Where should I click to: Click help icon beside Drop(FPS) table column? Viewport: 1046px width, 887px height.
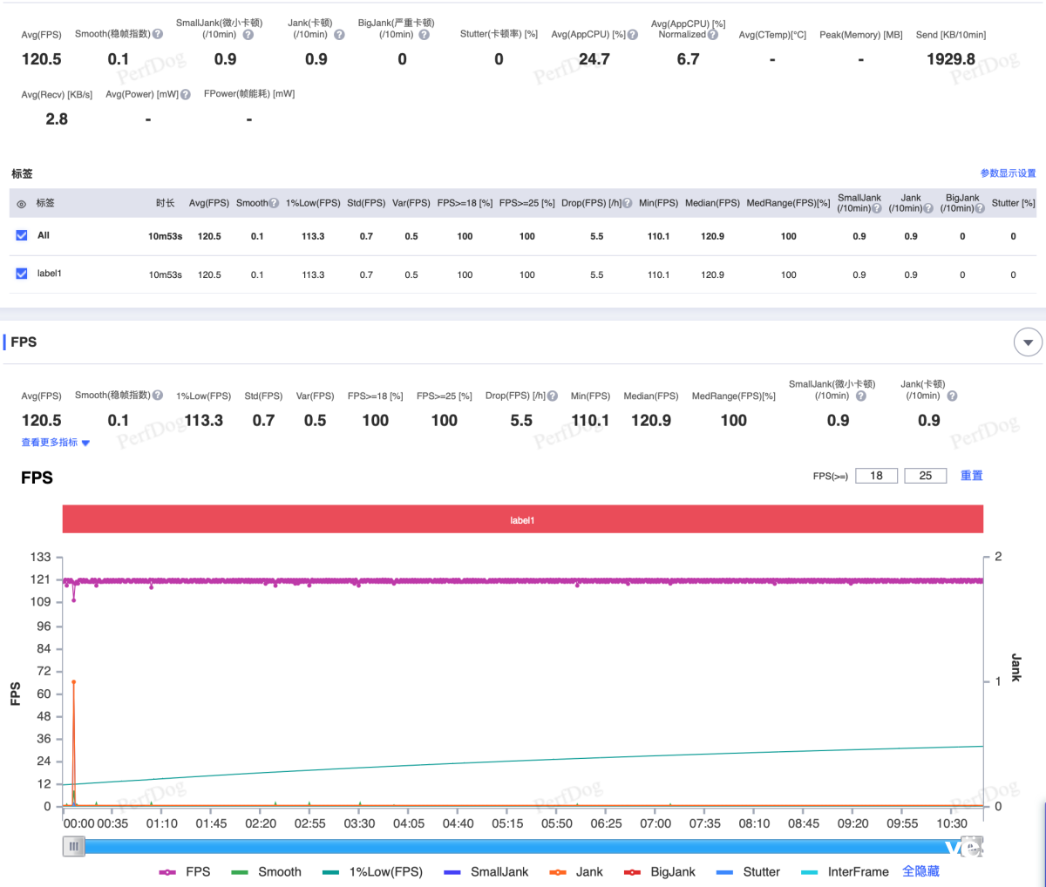(x=628, y=203)
